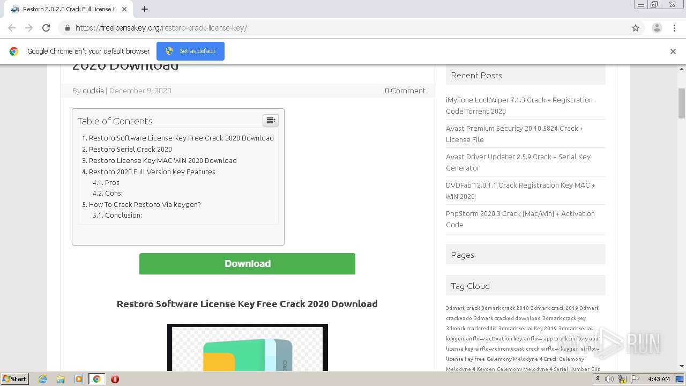Viewport: 686px width, 386px height.
Task: Reload the page with refresh icon
Action: click(46, 28)
